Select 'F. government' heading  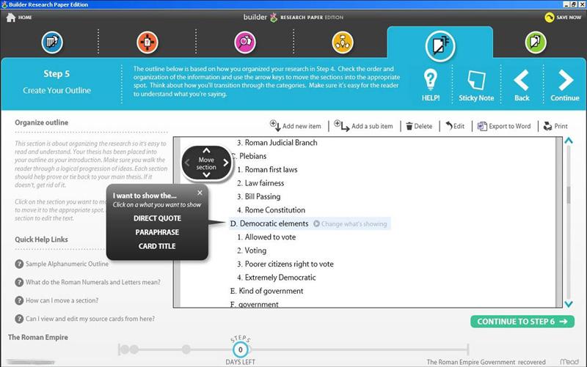254,304
